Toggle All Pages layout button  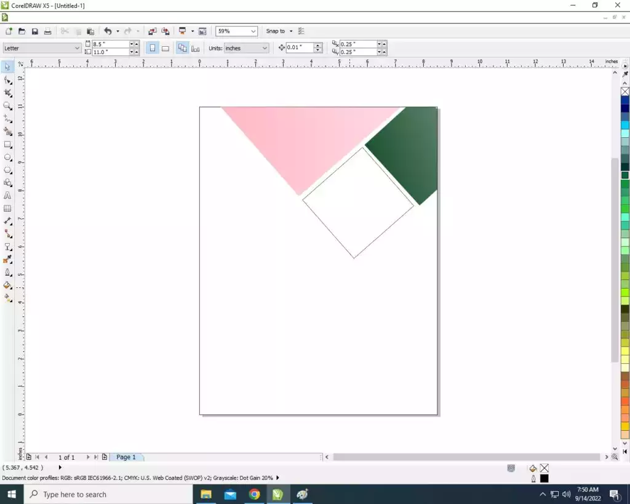point(182,48)
